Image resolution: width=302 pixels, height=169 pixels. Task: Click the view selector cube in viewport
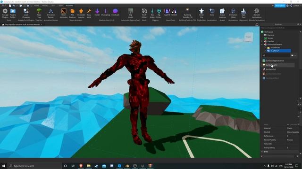[249, 37]
